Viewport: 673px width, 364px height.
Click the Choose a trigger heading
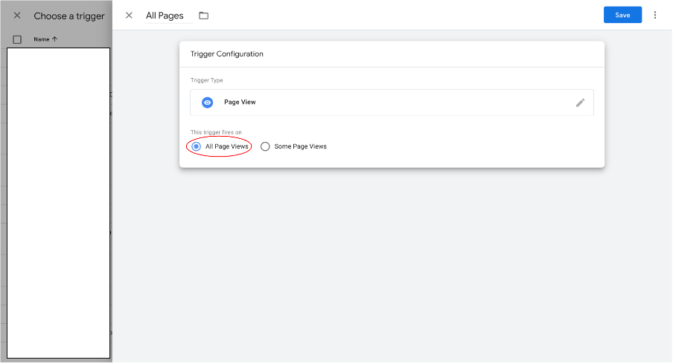(69, 16)
